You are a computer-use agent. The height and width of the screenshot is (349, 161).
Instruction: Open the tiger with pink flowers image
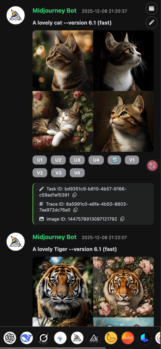click(x=124, y=287)
